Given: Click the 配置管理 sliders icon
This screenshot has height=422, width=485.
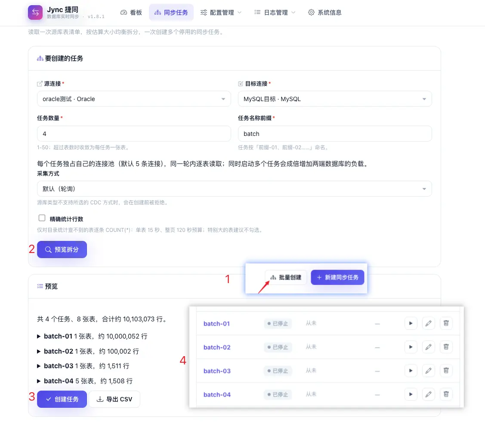Looking at the screenshot, I should 204,12.
